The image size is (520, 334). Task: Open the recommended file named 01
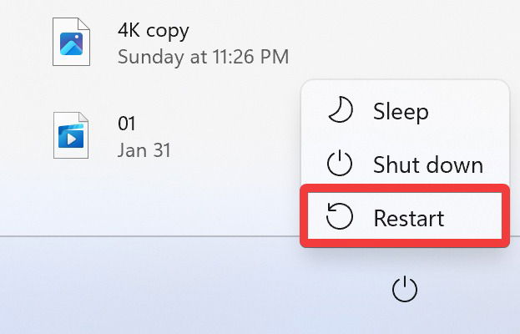[x=126, y=124]
